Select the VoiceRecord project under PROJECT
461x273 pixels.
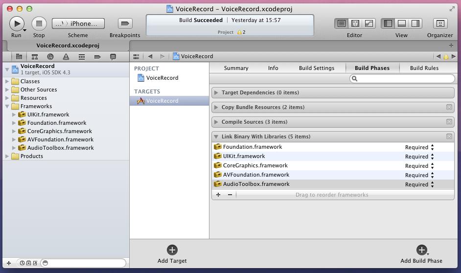point(162,78)
